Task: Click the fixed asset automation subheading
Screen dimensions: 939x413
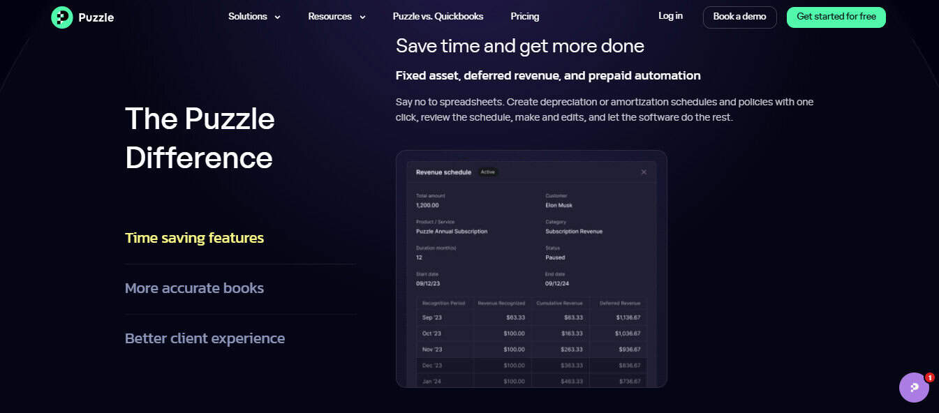Action: point(548,75)
